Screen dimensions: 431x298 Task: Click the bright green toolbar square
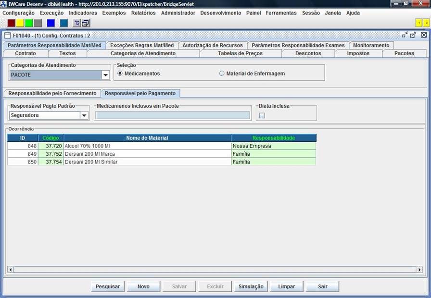tap(29, 23)
